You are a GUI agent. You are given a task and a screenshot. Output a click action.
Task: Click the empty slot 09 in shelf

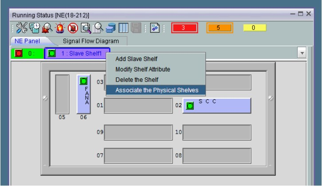pyautogui.click(x=138, y=132)
